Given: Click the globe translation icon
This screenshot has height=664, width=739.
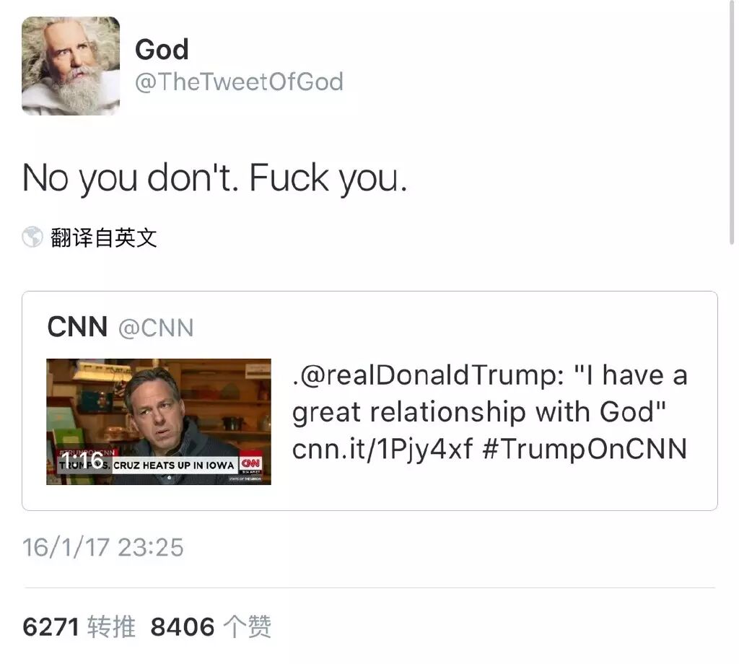Looking at the screenshot, I should point(32,237).
